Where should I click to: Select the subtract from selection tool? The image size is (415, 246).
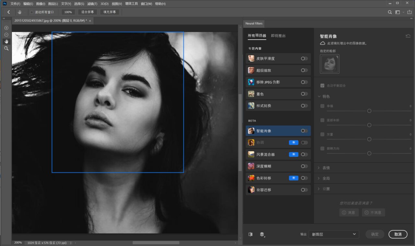[x=6, y=35]
